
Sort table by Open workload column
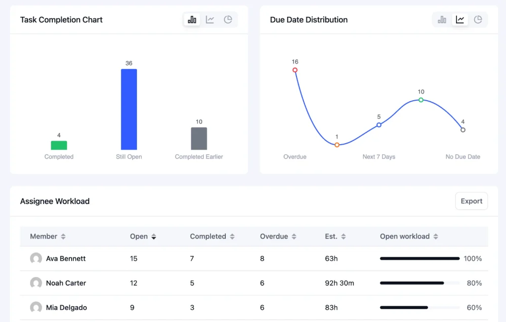pos(409,237)
